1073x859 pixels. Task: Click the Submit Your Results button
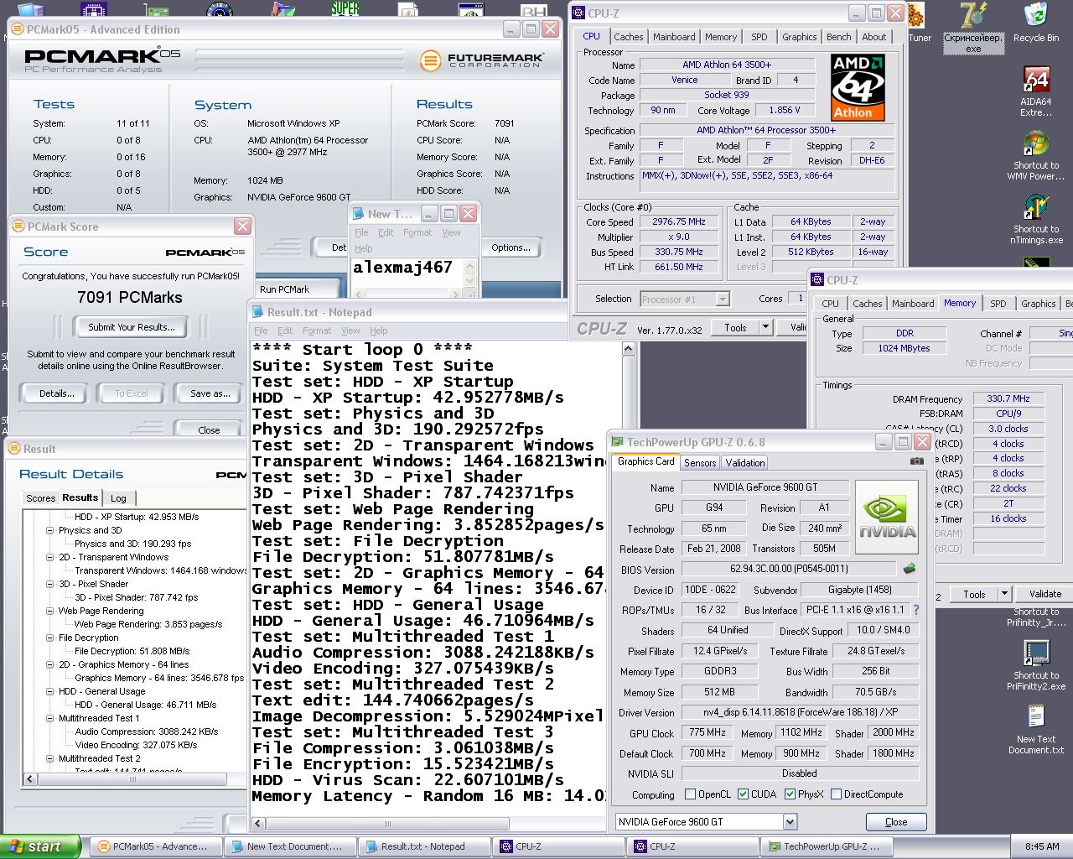click(x=132, y=327)
